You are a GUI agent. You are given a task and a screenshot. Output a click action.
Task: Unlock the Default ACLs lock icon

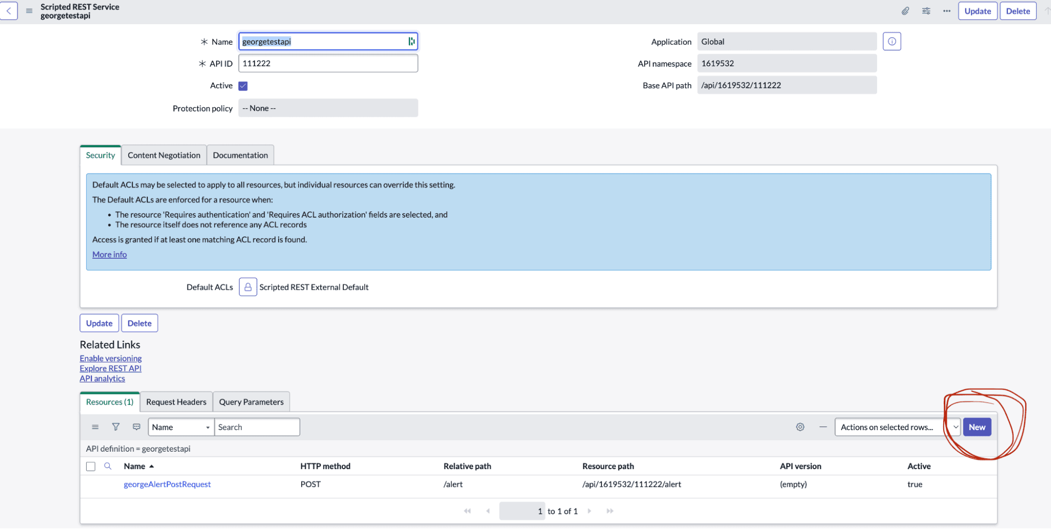coord(248,287)
